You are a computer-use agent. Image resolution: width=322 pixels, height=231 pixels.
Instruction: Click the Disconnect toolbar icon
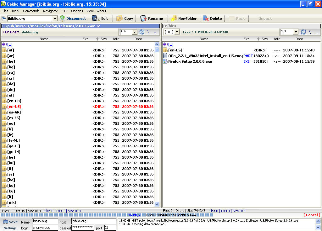click(x=63, y=18)
